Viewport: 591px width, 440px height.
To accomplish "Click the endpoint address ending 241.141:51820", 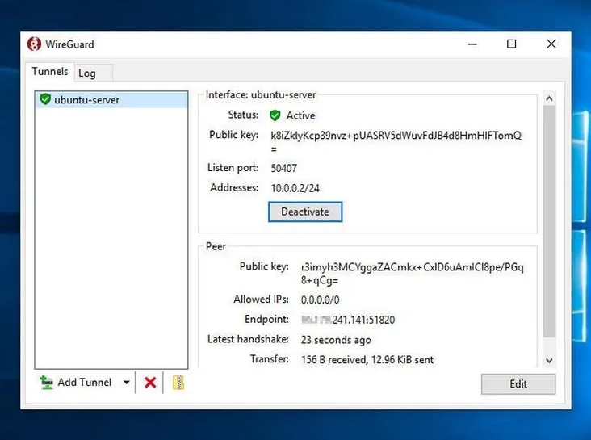I will pos(348,320).
